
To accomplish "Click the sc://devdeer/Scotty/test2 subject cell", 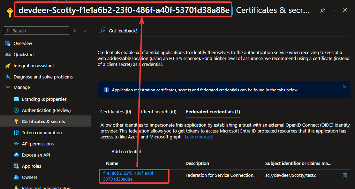I will (x=290, y=175).
